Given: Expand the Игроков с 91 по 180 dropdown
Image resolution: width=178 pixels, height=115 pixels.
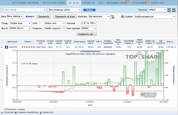Looking at the screenshot, I should pyautogui.click(x=88, y=23).
